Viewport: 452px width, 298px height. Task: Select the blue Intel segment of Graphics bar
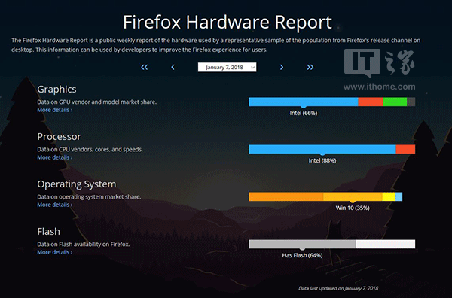tap(304, 102)
